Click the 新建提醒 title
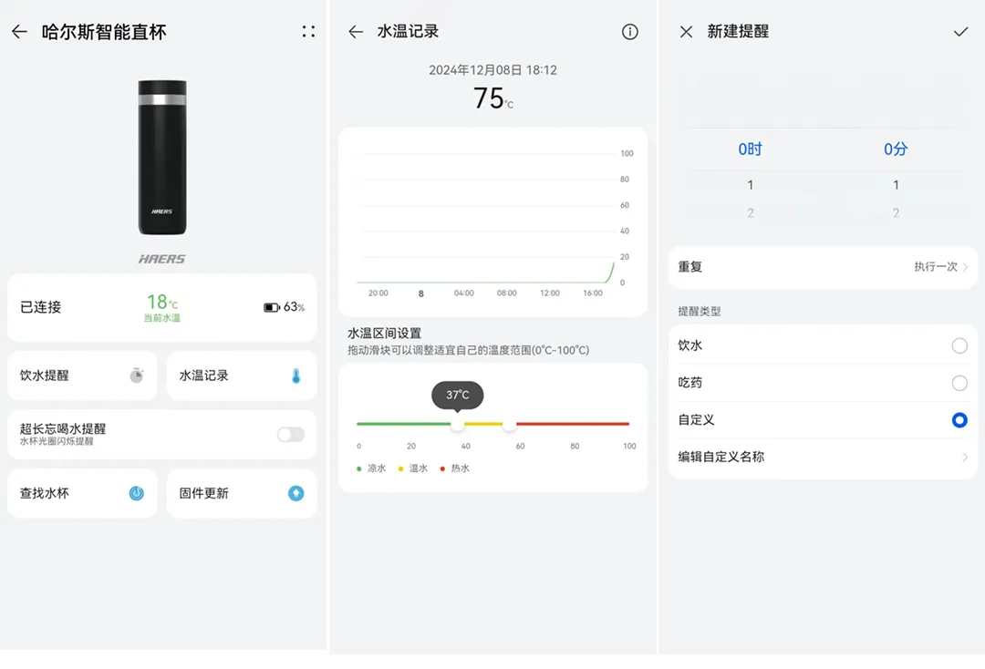985x669 pixels. tap(738, 31)
